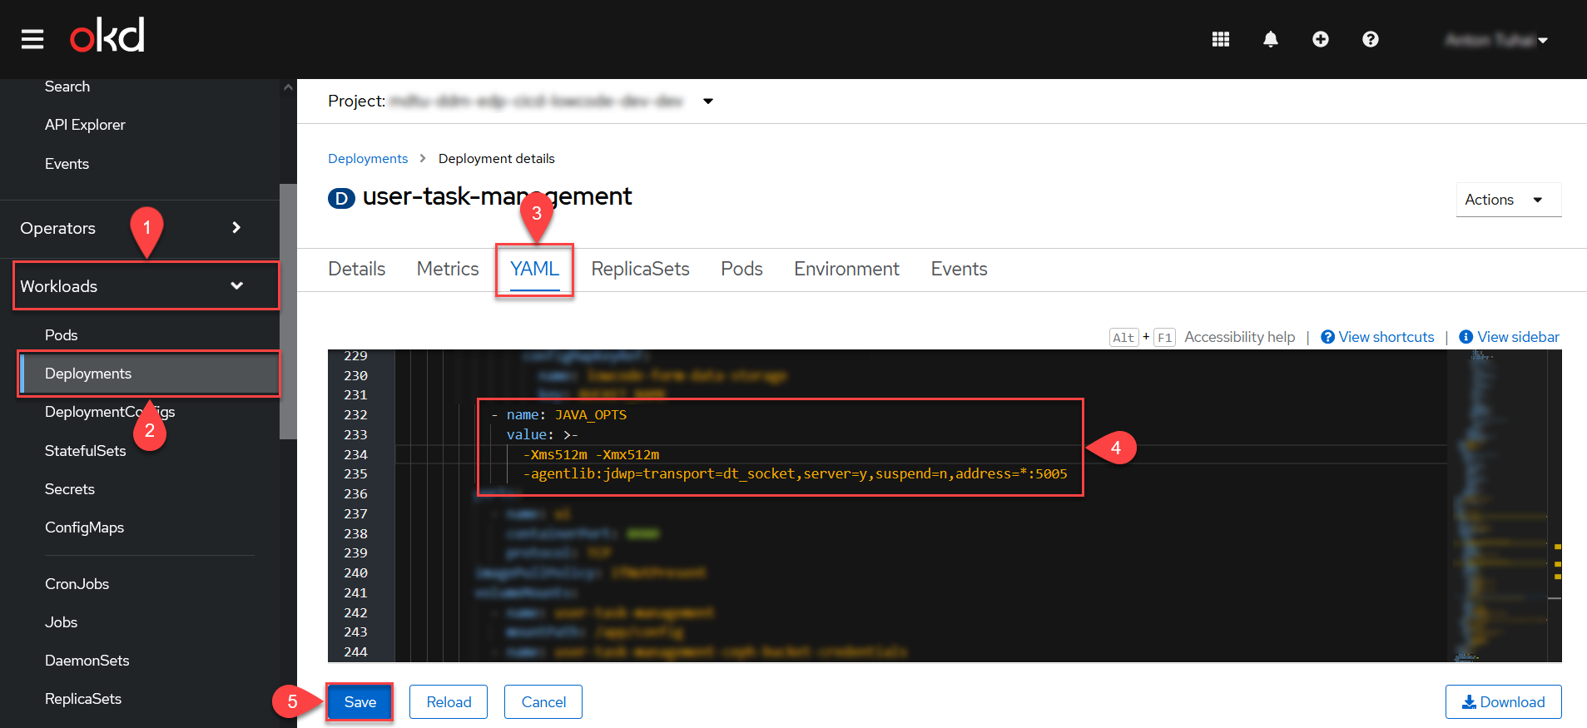The height and width of the screenshot is (728, 1587).
Task: Click the sidebar scrollbar thumb
Action: click(x=288, y=311)
